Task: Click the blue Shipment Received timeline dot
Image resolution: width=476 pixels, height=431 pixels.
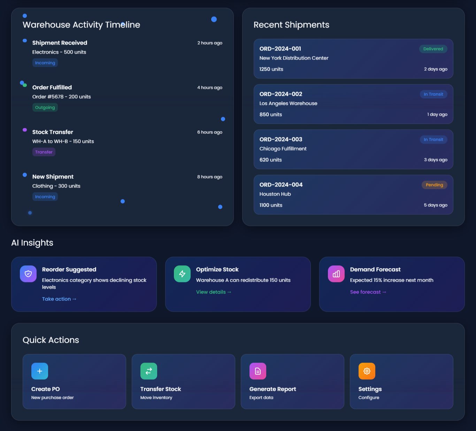Action: [25, 40]
